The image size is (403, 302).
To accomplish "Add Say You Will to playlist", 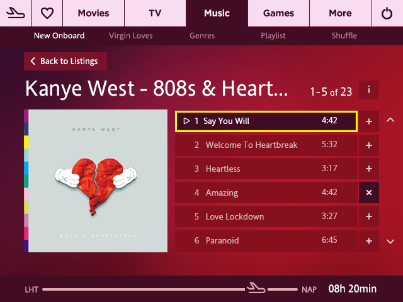I will [x=369, y=121].
